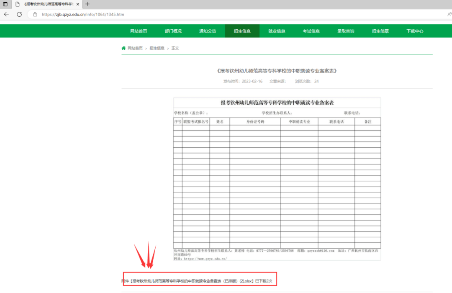Close the current browser tab
Viewport: 452px width, 293px height.
pos(77,4)
